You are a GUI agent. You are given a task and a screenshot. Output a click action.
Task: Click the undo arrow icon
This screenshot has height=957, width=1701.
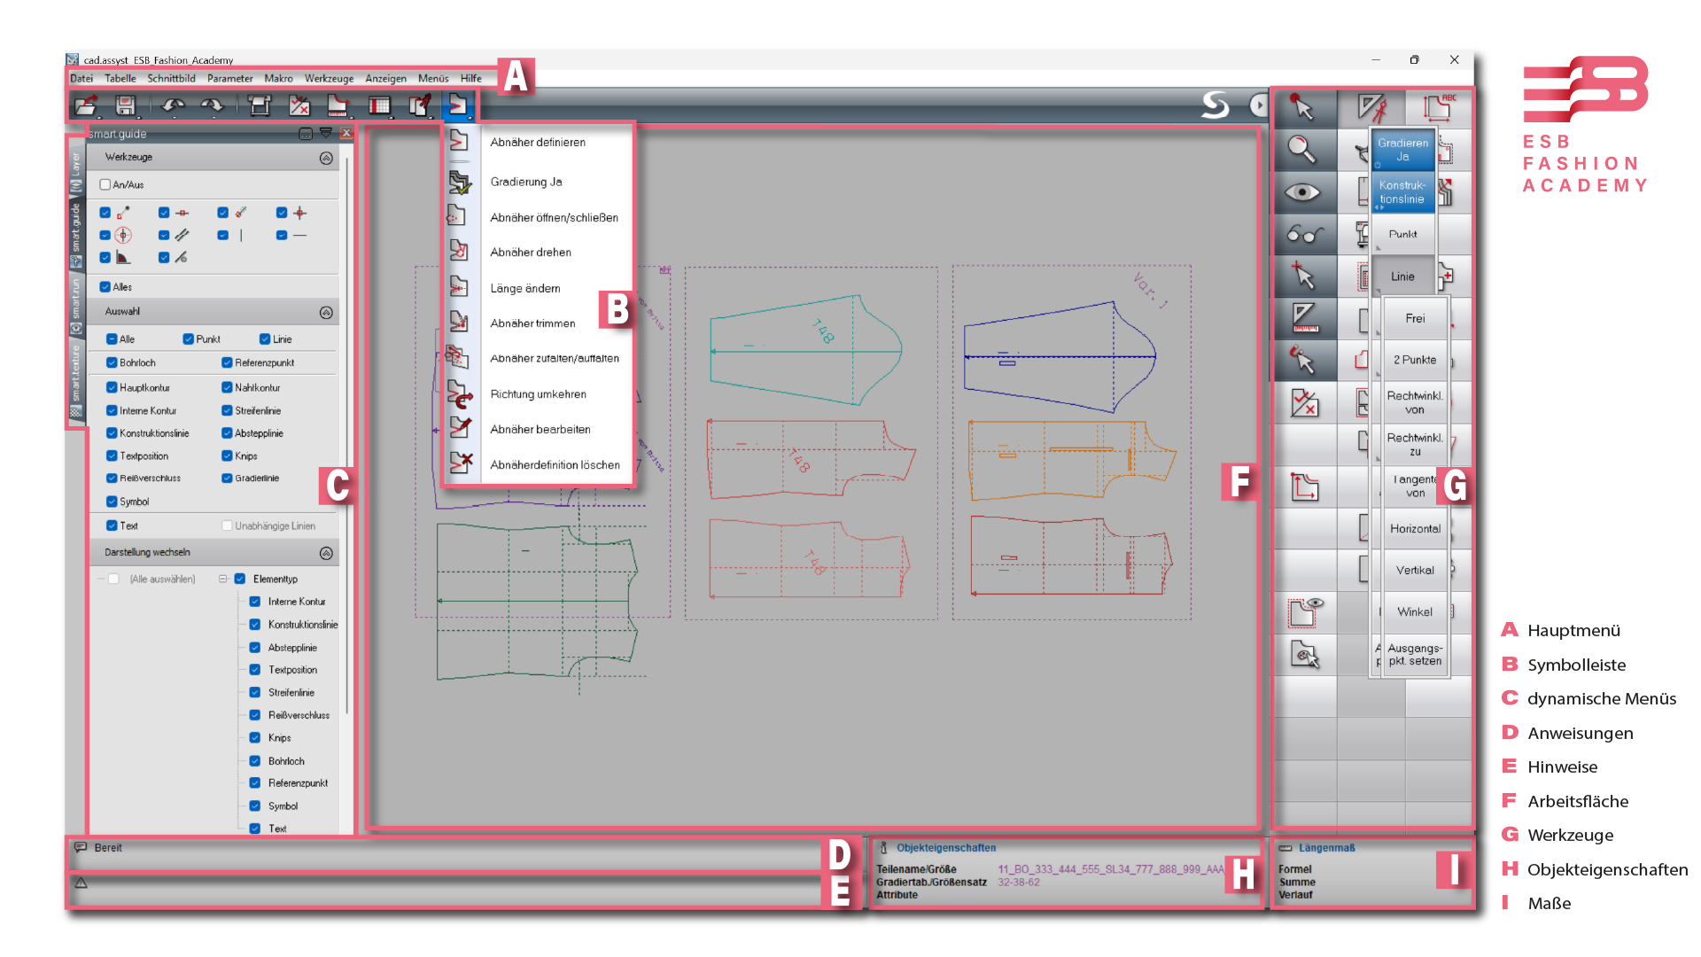pos(173,106)
